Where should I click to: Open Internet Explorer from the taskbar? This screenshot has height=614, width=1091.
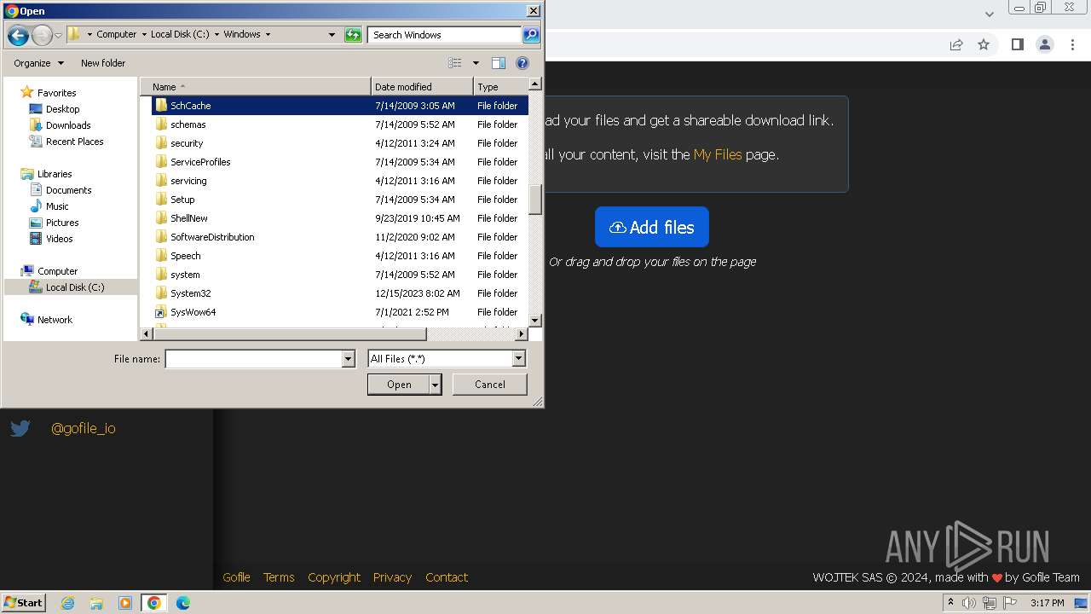(x=68, y=603)
